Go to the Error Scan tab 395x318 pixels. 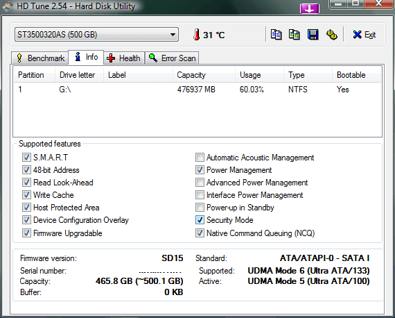[x=173, y=58]
